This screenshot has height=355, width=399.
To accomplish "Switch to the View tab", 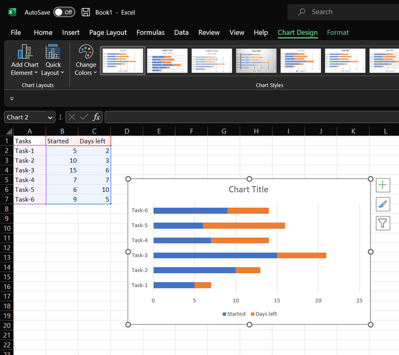I will [236, 32].
